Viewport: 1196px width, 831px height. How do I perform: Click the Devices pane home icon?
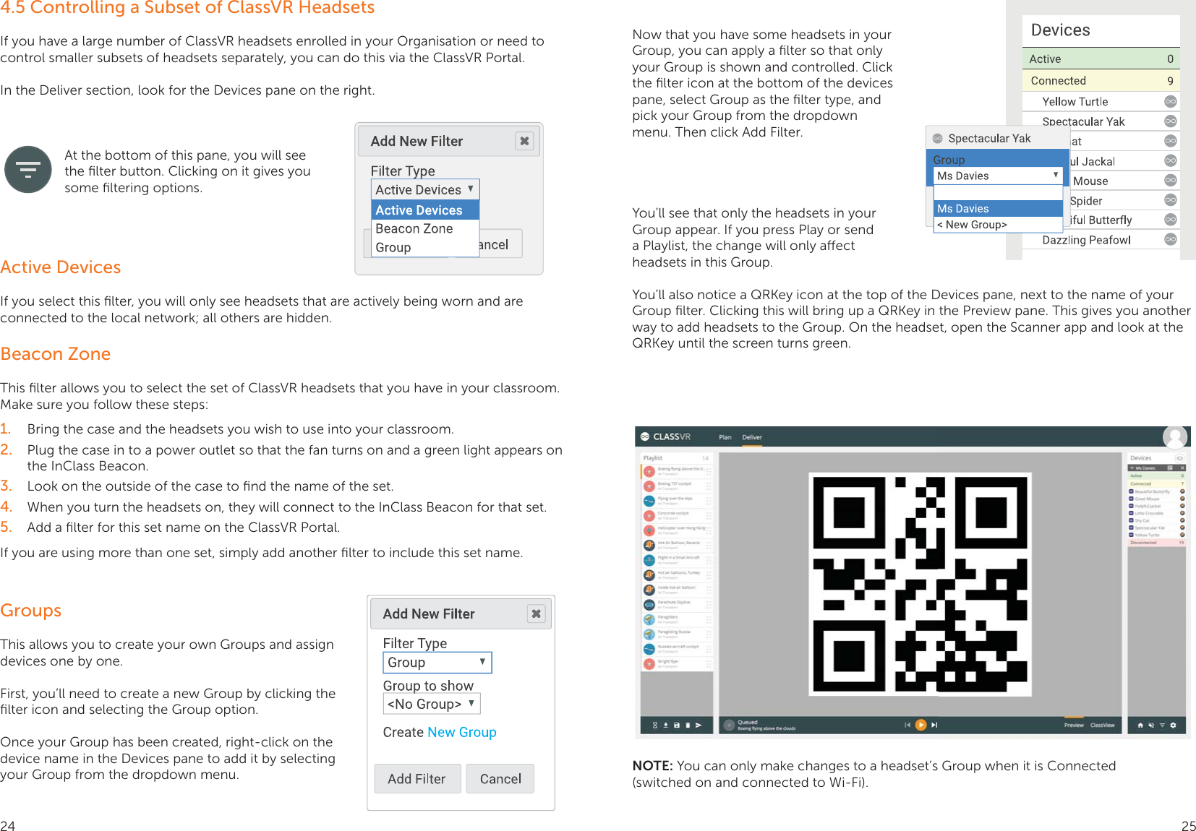[1141, 725]
